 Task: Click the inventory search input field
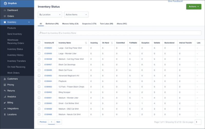coord(119,33)
